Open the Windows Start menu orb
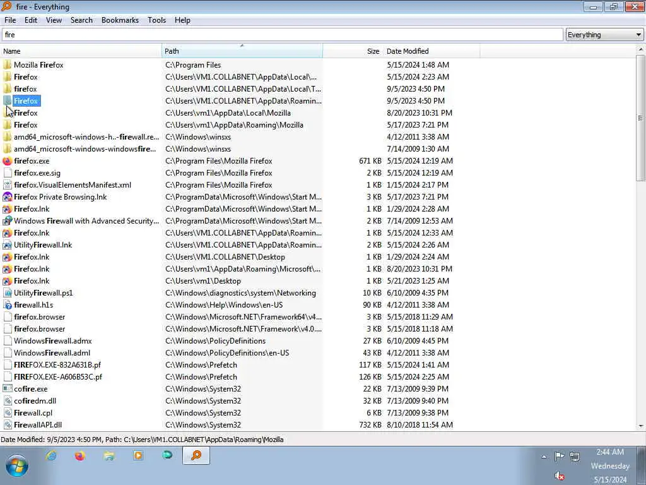 coord(17,465)
